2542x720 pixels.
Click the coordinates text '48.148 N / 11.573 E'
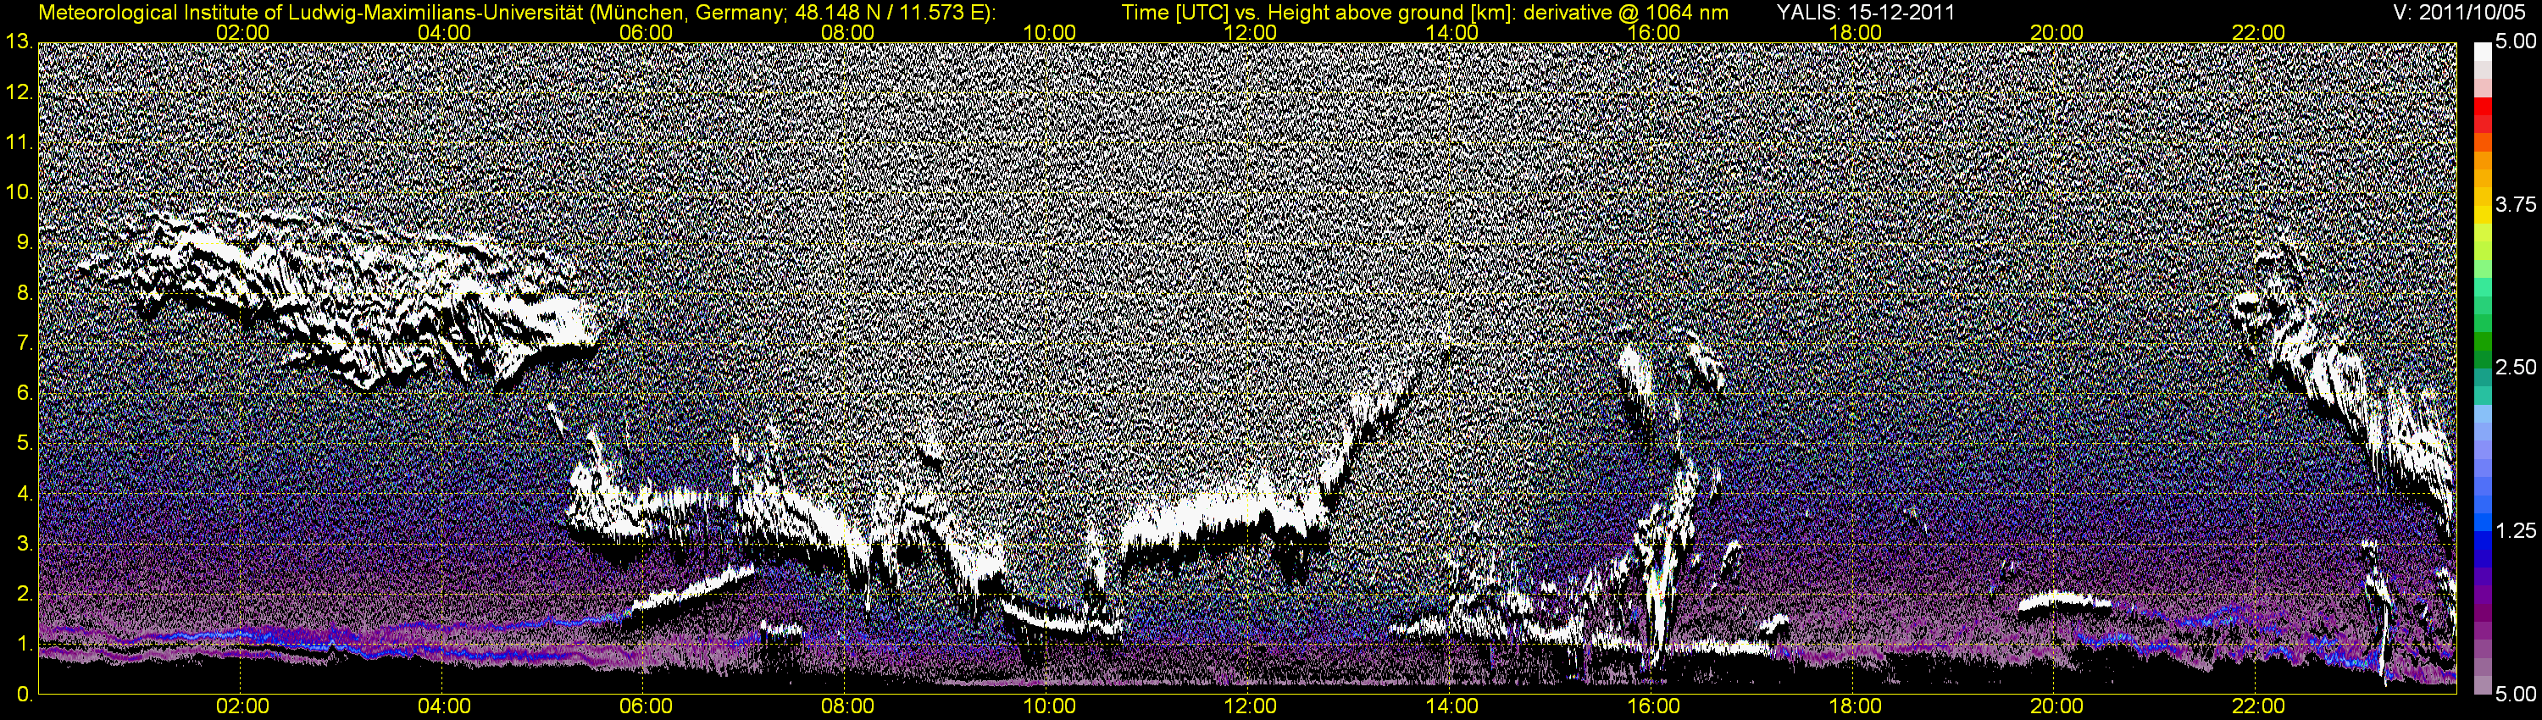coord(891,13)
